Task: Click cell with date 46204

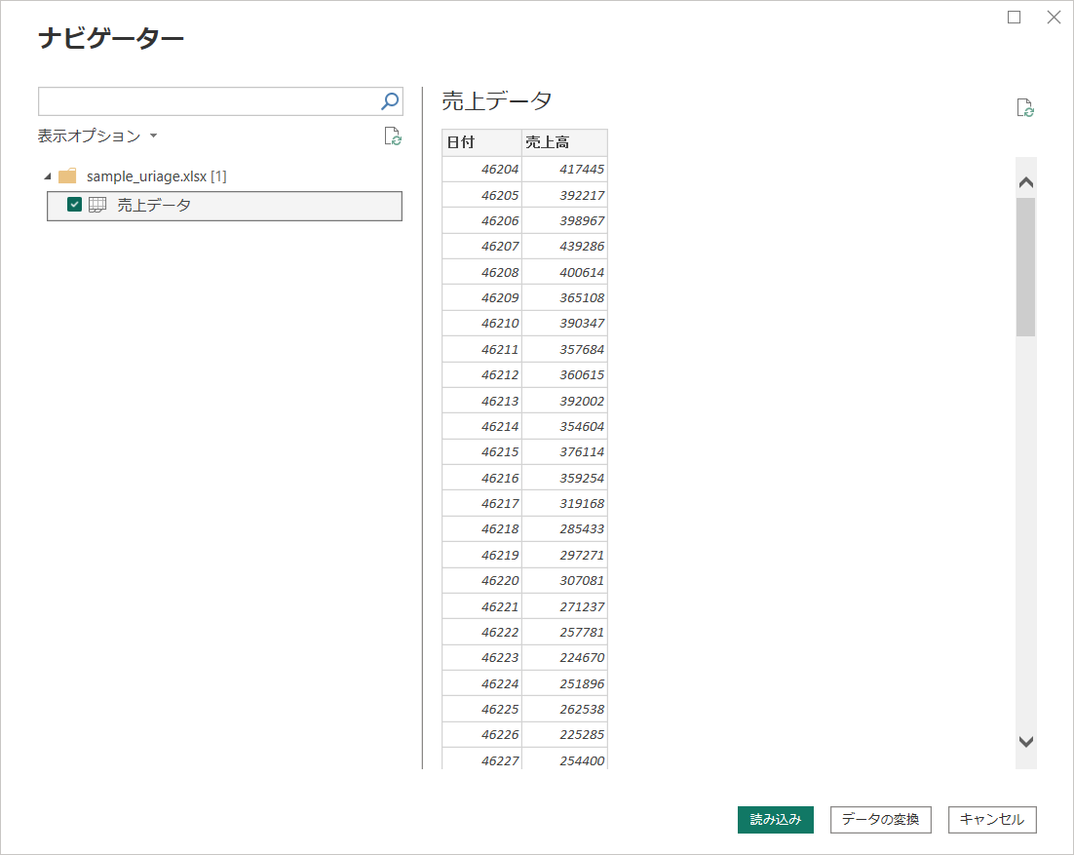Action: [481, 170]
